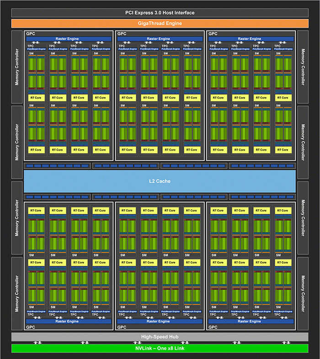Select Raster Engine in the upper-middle GPC
The width and height of the screenshot is (320, 359).
160,39
